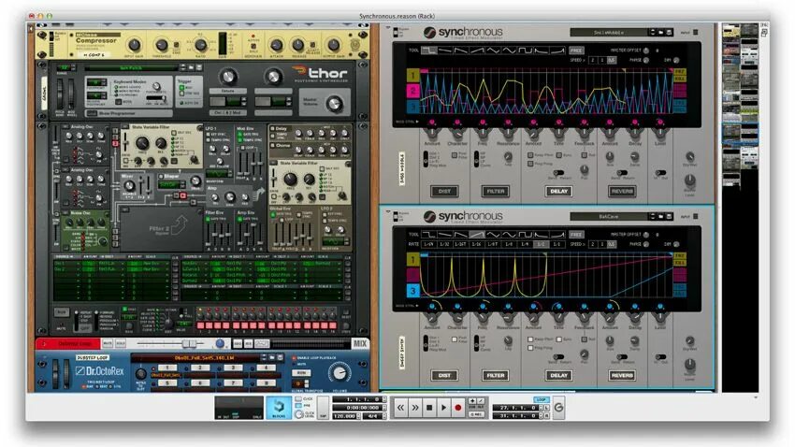Click the tempo field showing 120.000
795x447 pixels.
pyautogui.click(x=346, y=415)
